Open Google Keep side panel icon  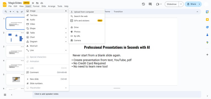point(207,20)
